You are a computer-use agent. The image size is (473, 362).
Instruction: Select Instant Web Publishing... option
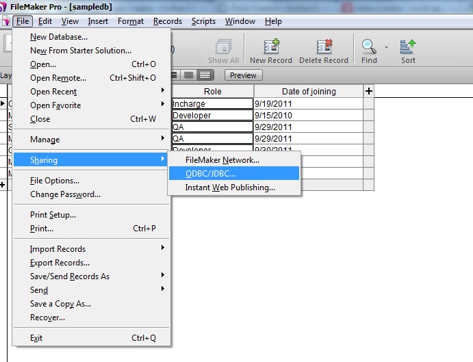click(234, 188)
